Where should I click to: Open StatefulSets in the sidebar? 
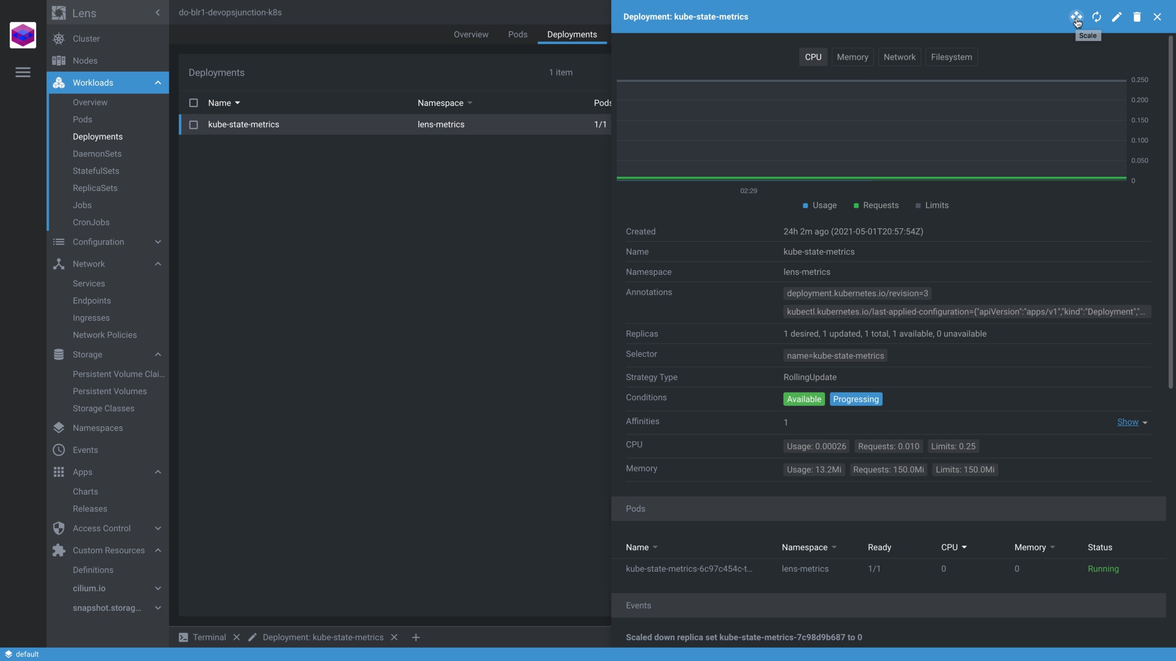(x=96, y=171)
